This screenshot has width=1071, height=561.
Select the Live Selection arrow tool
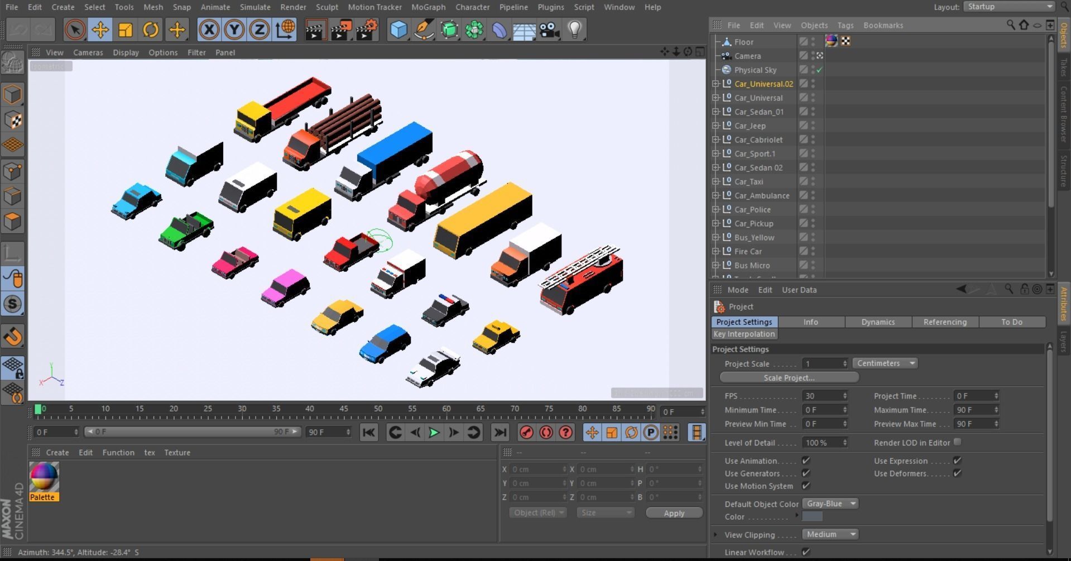75,30
